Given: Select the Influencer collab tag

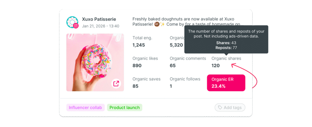Looking at the screenshot, I should point(86,107).
